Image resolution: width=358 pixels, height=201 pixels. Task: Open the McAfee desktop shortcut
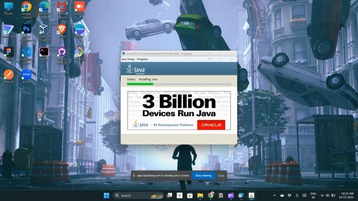click(x=62, y=9)
